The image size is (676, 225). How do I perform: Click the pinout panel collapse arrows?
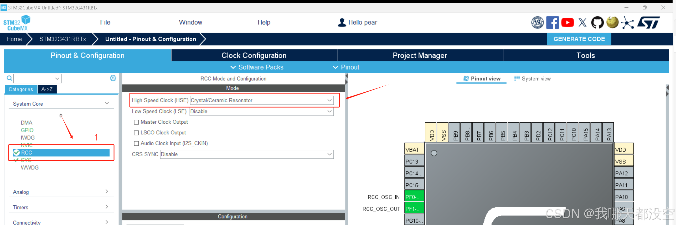[667, 91]
